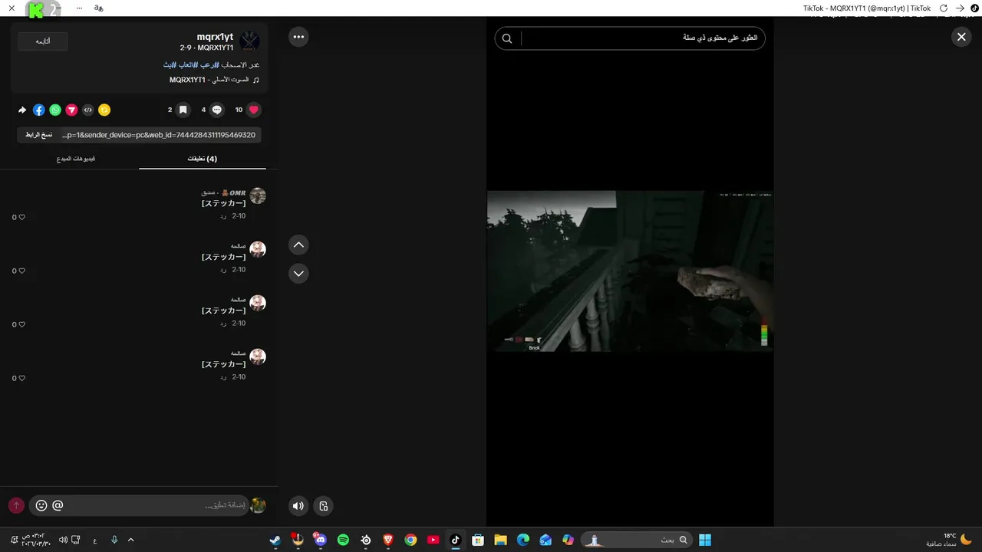Reply to third comment with رد
This screenshot has height=552, width=982.
223,324
